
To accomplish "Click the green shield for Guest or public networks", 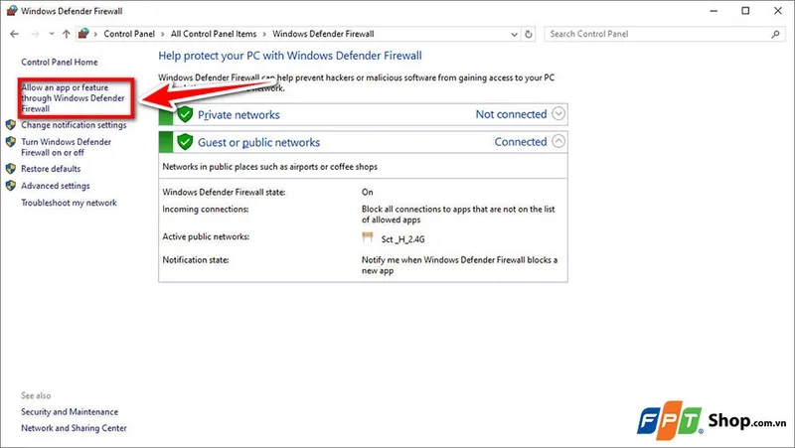I will pyautogui.click(x=184, y=142).
